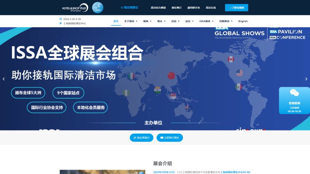This screenshot has width=310, height=174.
Task: Click the ISSA Pavilion logo
Action: (x=286, y=31)
